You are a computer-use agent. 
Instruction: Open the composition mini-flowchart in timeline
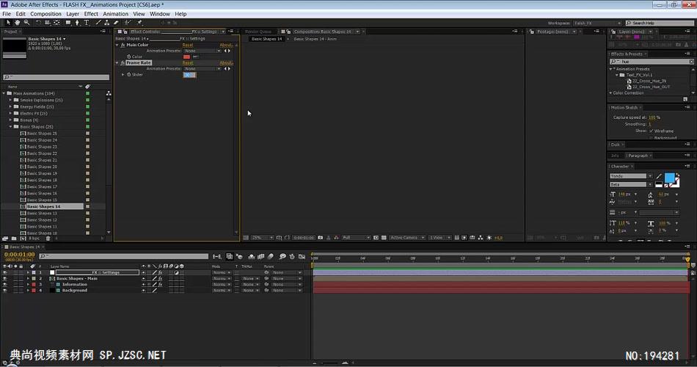pos(217,256)
